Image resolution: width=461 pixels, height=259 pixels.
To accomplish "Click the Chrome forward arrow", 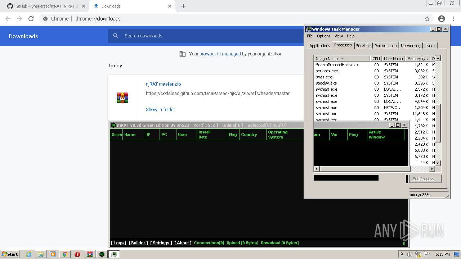I will pyautogui.click(x=19, y=19).
